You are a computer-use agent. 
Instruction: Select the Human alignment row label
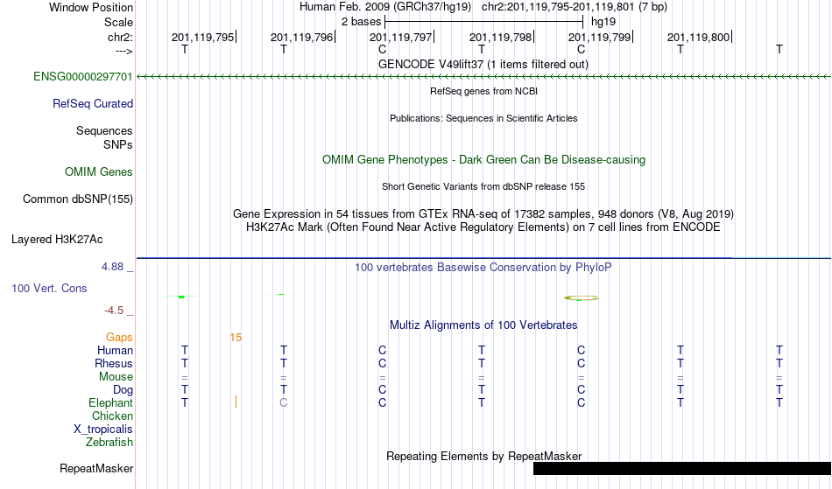click(x=115, y=351)
